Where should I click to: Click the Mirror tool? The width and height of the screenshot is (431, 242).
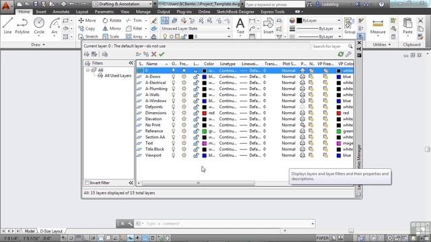pyautogui.click(x=112, y=28)
